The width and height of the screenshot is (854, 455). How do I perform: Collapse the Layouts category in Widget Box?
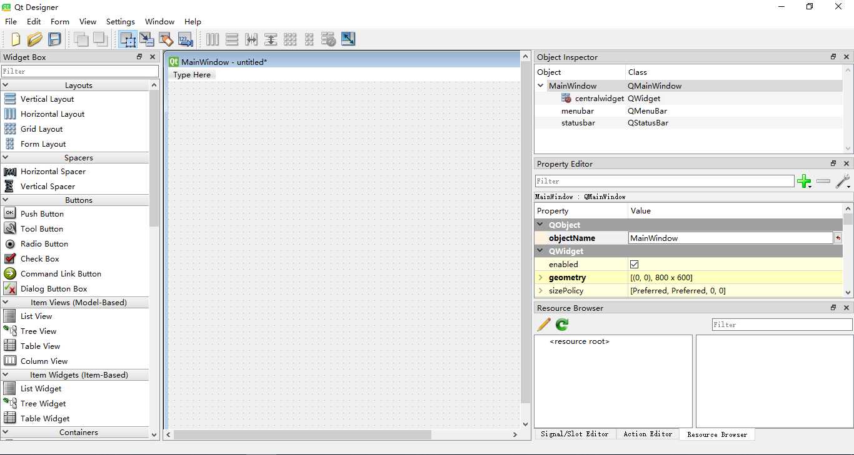6,85
